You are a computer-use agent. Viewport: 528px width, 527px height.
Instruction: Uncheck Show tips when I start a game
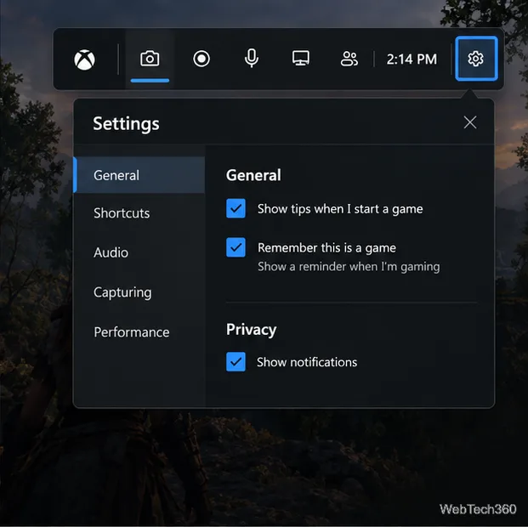pyautogui.click(x=236, y=208)
